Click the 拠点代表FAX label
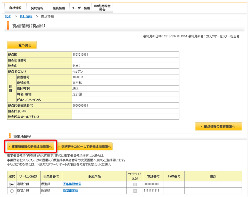Image resolution: width=249 pixels, height=197 pixels. 17,111
